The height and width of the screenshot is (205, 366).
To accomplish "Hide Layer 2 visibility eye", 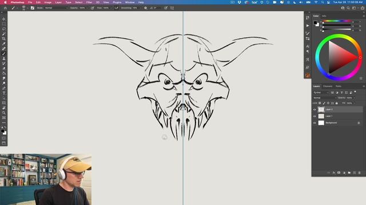I will 315,109.
